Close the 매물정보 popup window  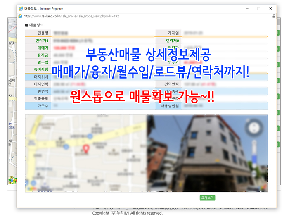(x=270, y=9)
